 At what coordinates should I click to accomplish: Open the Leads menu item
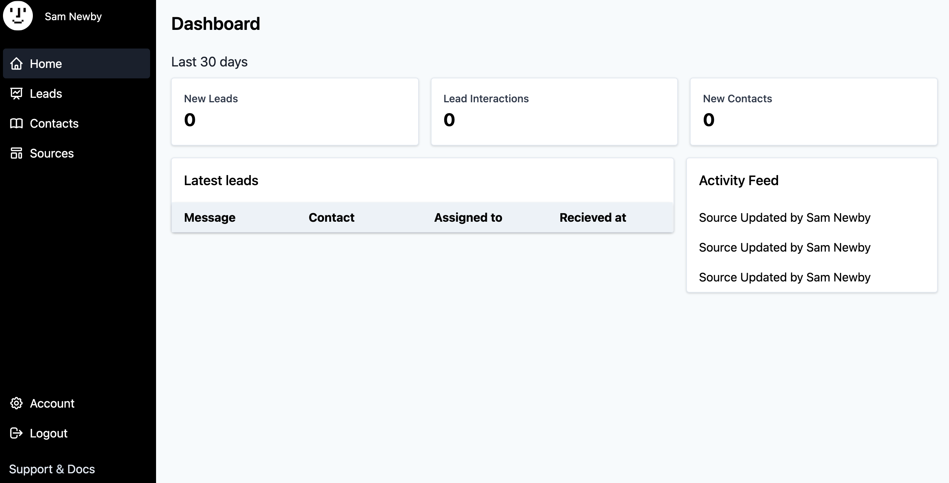(x=46, y=94)
